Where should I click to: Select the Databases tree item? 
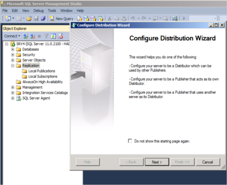pyautogui.click(x=31, y=50)
